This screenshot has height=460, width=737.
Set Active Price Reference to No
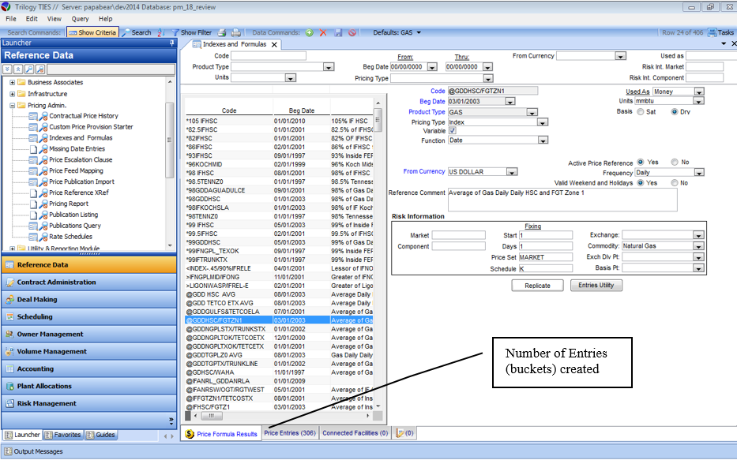pyautogui.click(x=674, y=163)
